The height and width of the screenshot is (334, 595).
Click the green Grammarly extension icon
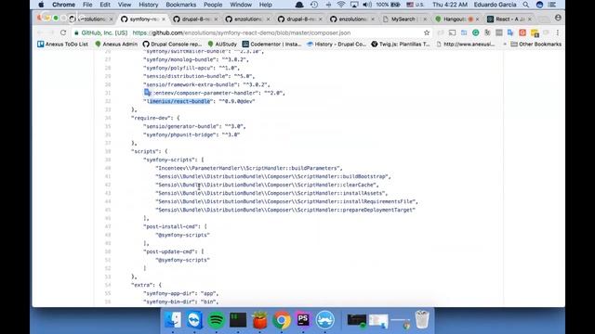coord(475,33)
